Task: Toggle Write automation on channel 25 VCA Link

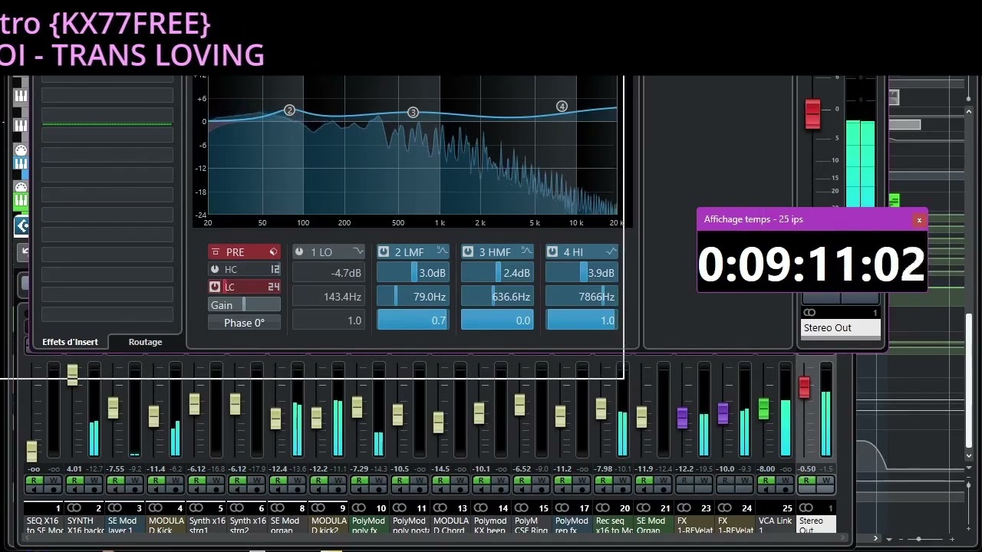Action: [x=785, y=481]
